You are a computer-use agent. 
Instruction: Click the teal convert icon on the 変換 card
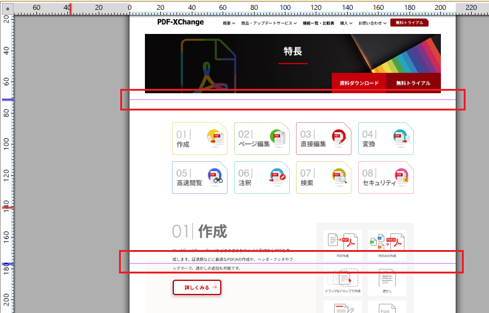pos(401,138)
